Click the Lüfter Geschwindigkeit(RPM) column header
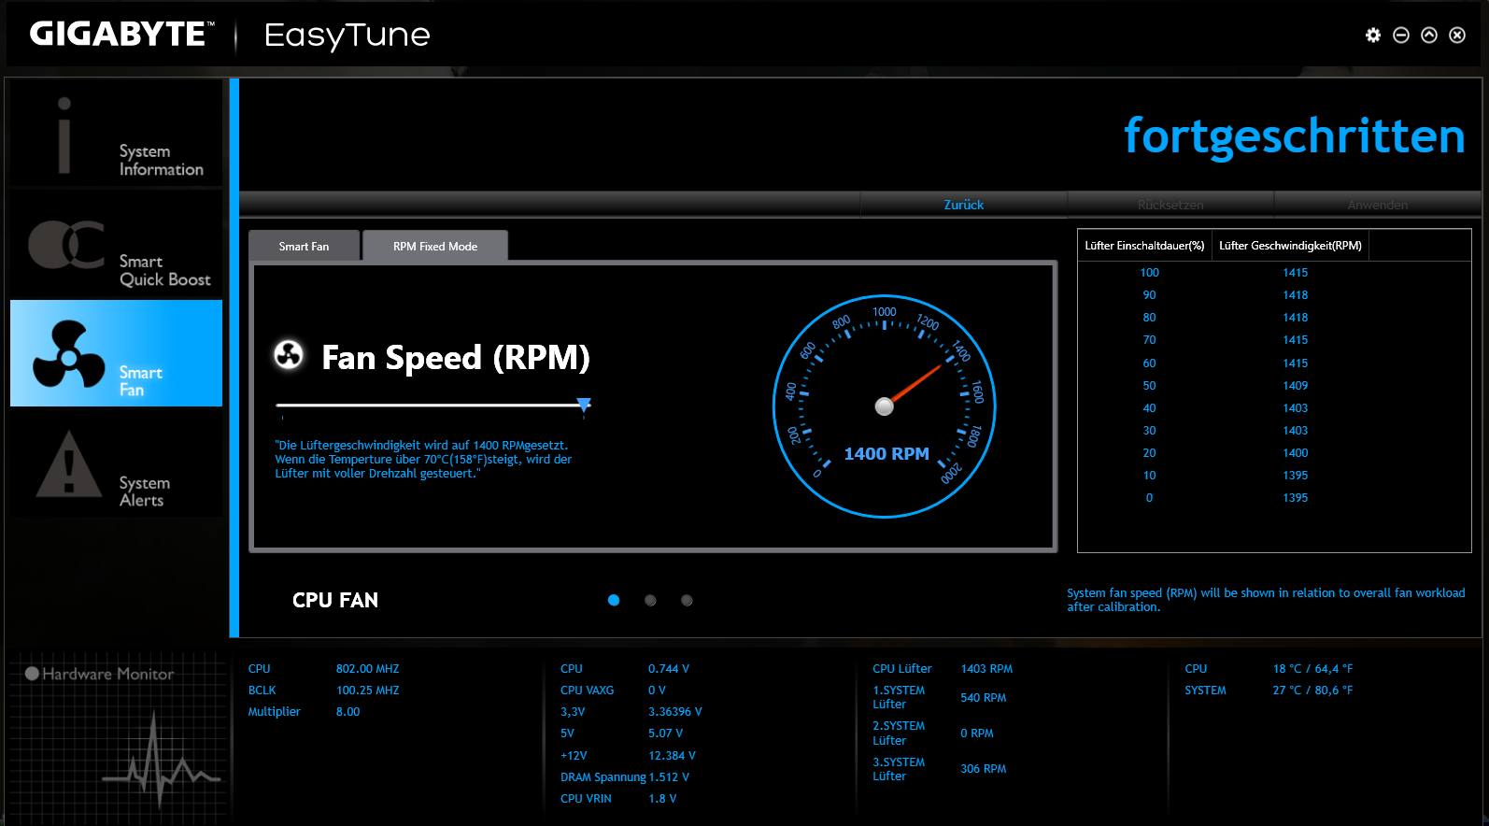 [x=1290, y=246]
